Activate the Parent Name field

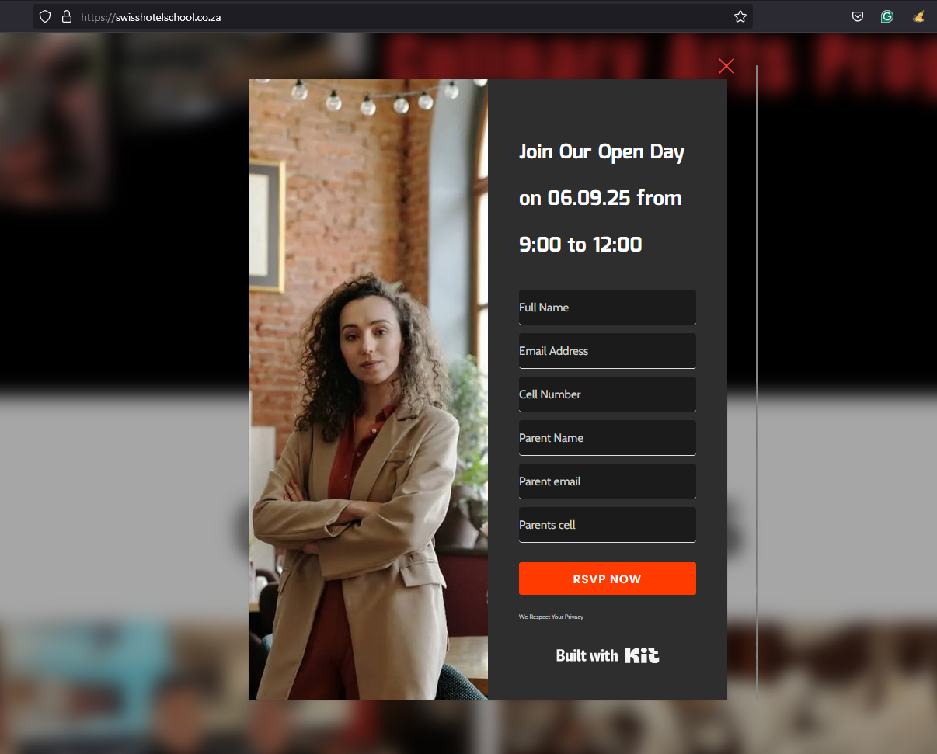click(608, 438)
